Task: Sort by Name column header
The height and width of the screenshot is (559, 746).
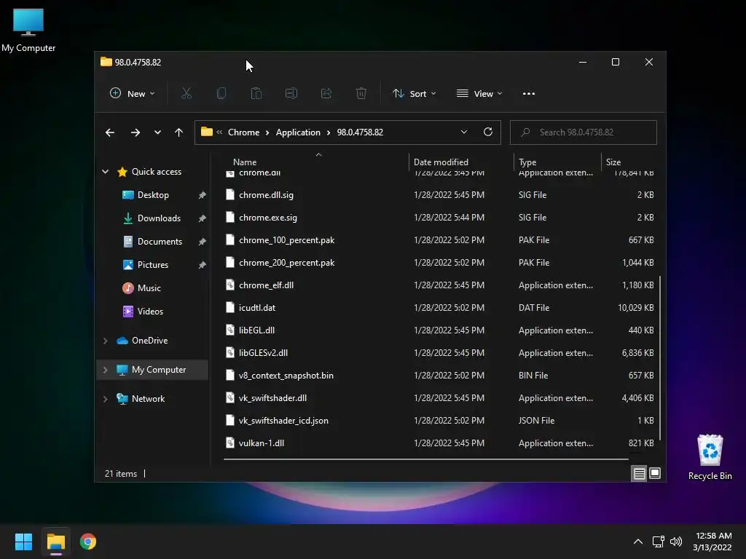Action: 245,162
